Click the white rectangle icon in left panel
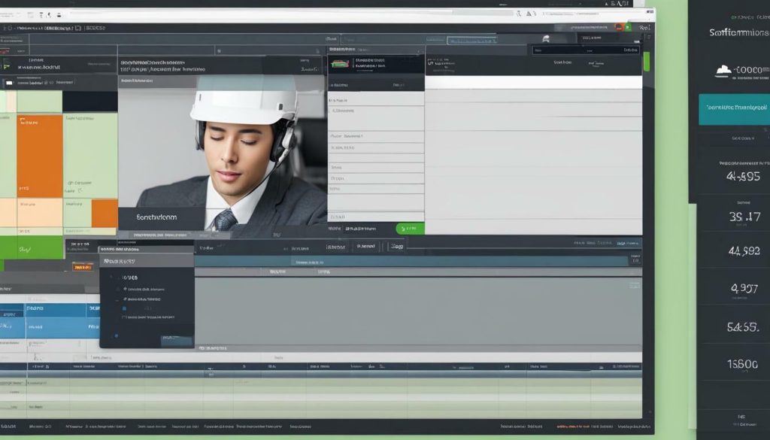Image resolution: width=770 pixels, height=440 pixels. (x=9, y=83)
